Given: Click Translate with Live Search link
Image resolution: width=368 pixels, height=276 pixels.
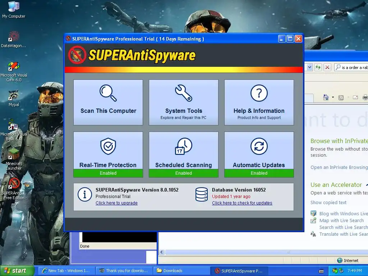Looking at the screenshot, I should 344,234.
